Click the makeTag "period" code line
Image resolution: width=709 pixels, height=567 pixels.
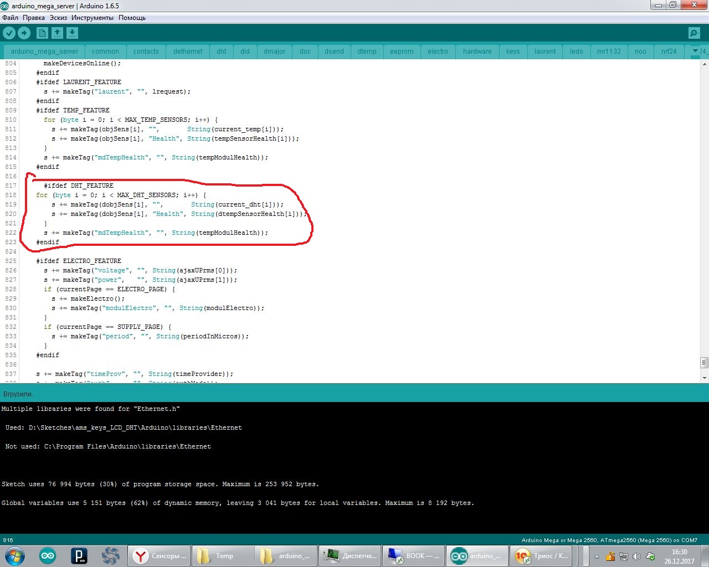click(x=150, y=337)
